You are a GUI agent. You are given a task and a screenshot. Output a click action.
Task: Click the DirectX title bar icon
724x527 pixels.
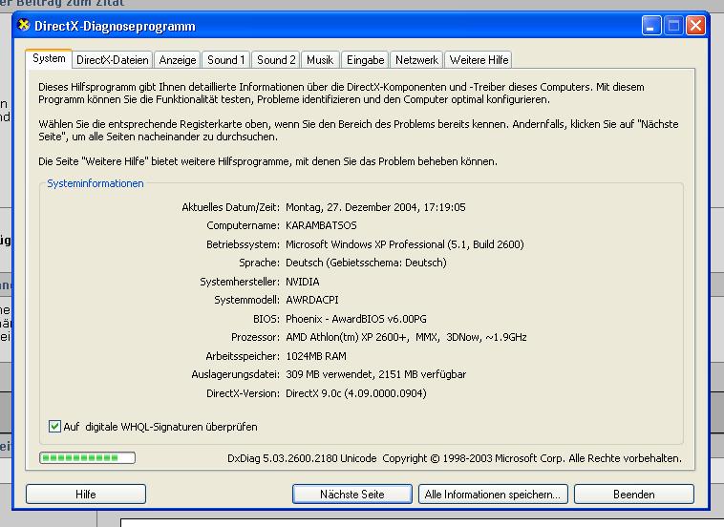tap(24, 25)
